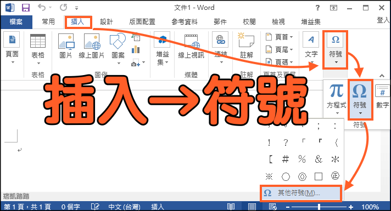Viewport: 391px width, 211px height.
Task: Insert the exclamation mark symbol
Action: tap(269, 142)
